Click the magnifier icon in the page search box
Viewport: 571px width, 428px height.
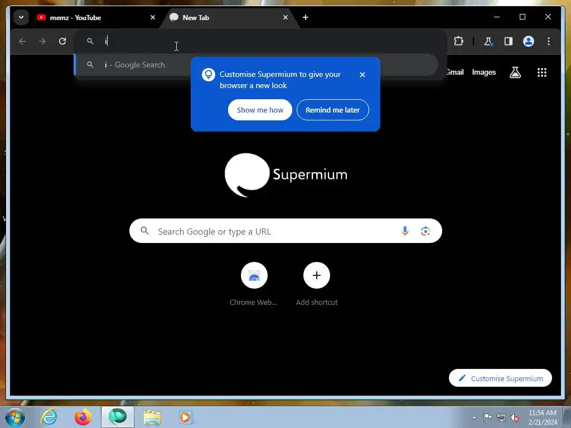click(x=145, y=231)
